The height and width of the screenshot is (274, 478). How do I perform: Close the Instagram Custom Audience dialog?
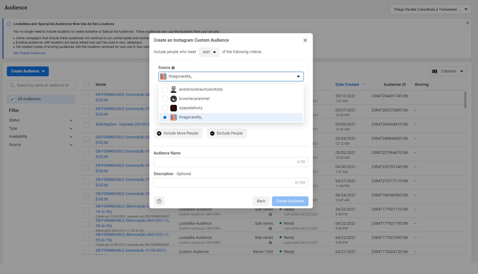pyautogui.click(x=305, y=40)
